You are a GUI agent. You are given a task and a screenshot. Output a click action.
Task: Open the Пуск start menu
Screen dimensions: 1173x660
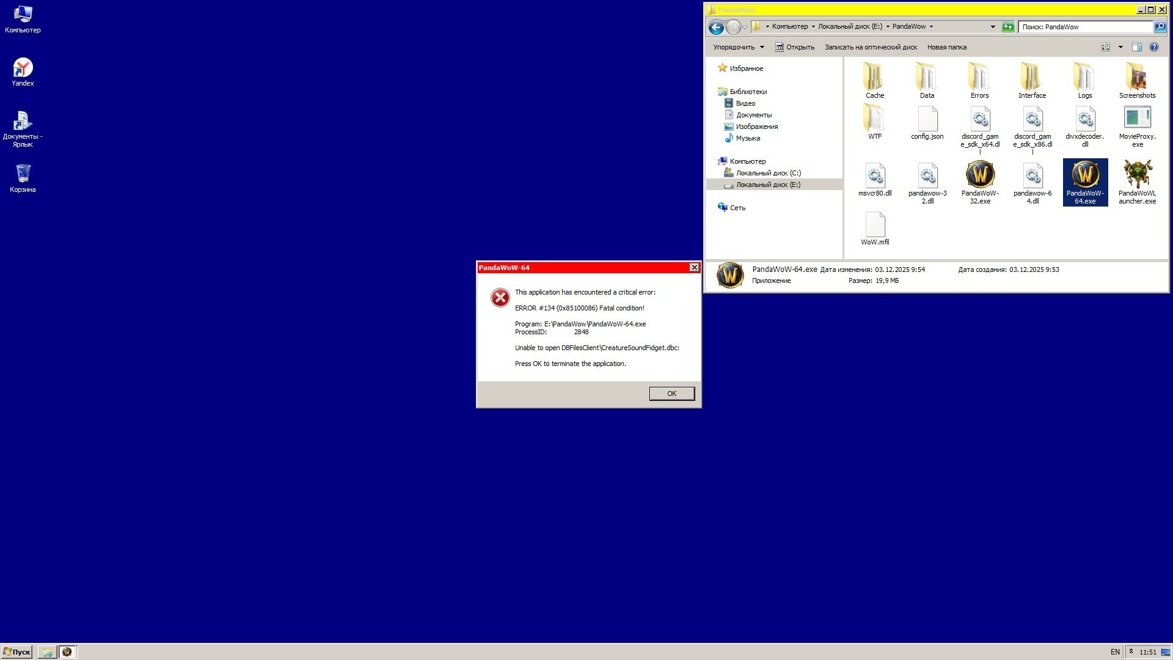(16, 652)
